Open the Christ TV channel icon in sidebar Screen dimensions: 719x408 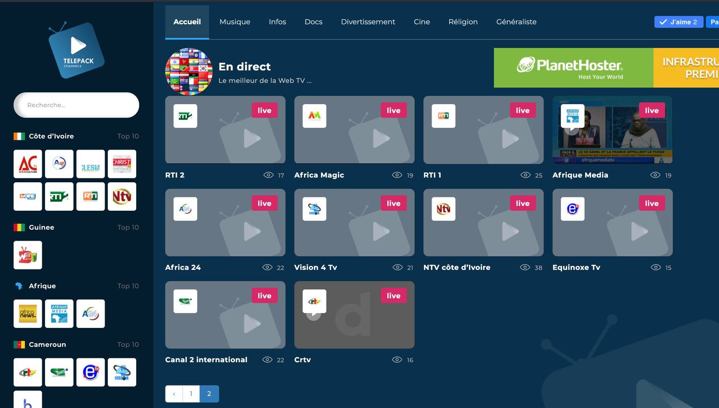pos(122,164)
